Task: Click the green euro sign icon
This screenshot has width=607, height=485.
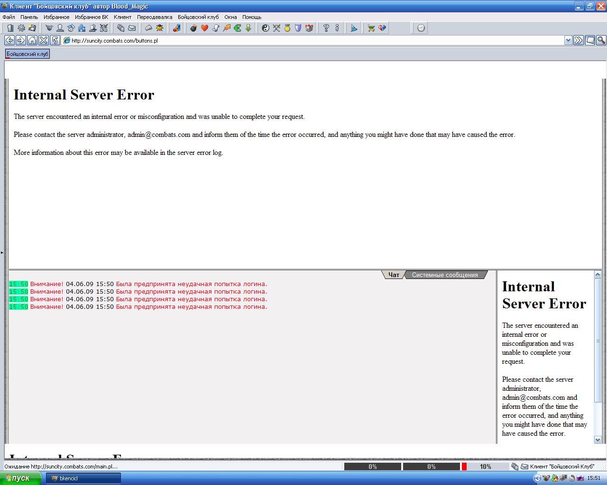Action: [x=237, y=28]
